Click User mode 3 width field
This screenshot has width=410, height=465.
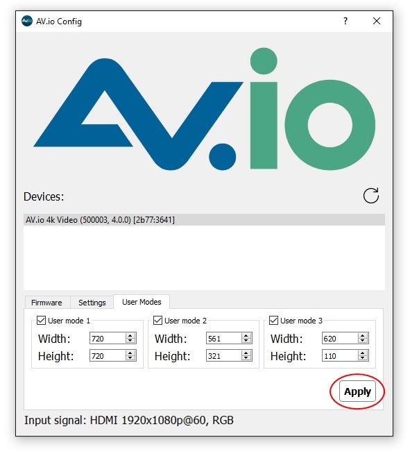[339, 339]
